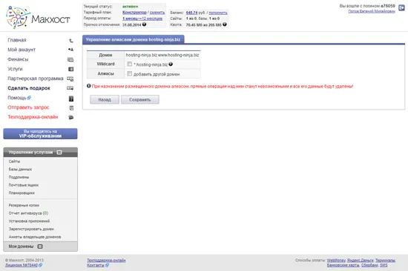Screen dimensions: 408x271
Task: Enable the Wildcard *.hosting-ninja.biz checkbox
Action: (129, 64)
